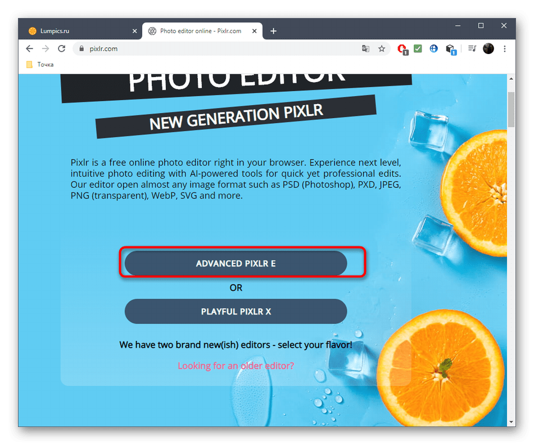Bookmark this page with the star icon
Screen dimensions: 534x445
(382, 49)
